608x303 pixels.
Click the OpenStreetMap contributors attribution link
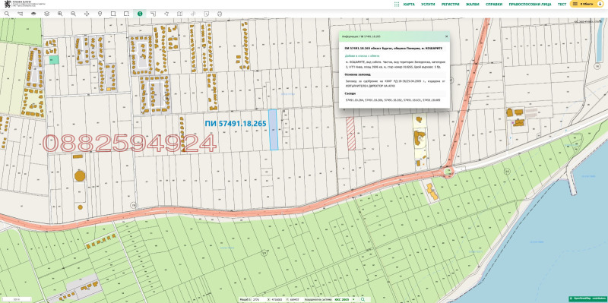(x=588, y=298)
